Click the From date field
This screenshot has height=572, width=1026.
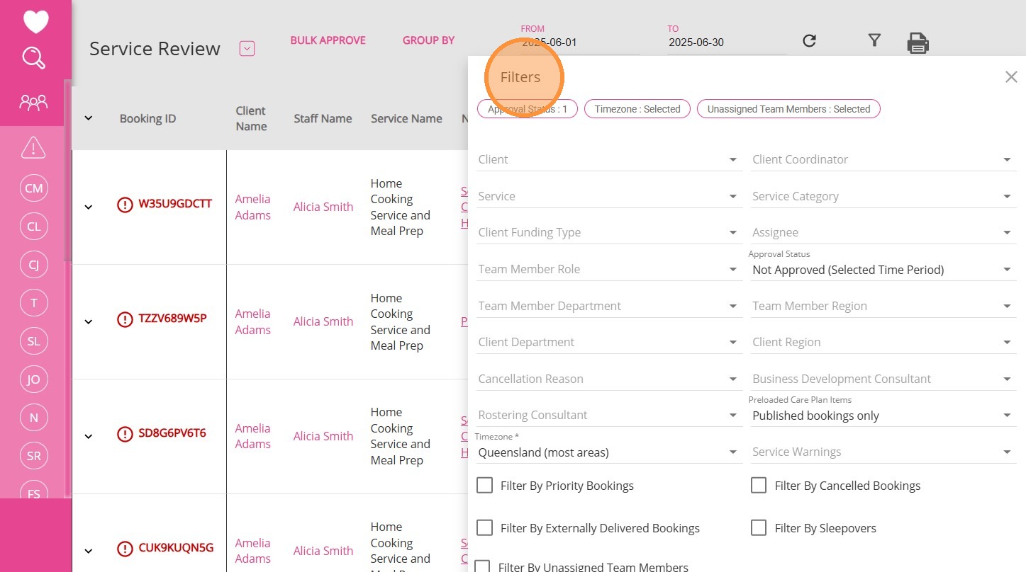579,42
